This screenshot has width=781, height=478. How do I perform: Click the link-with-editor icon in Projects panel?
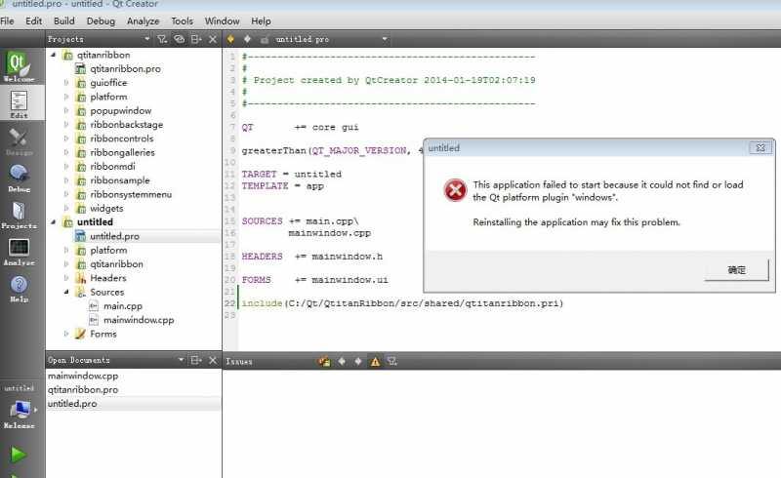pyautogui.click(x=179, y=39)
